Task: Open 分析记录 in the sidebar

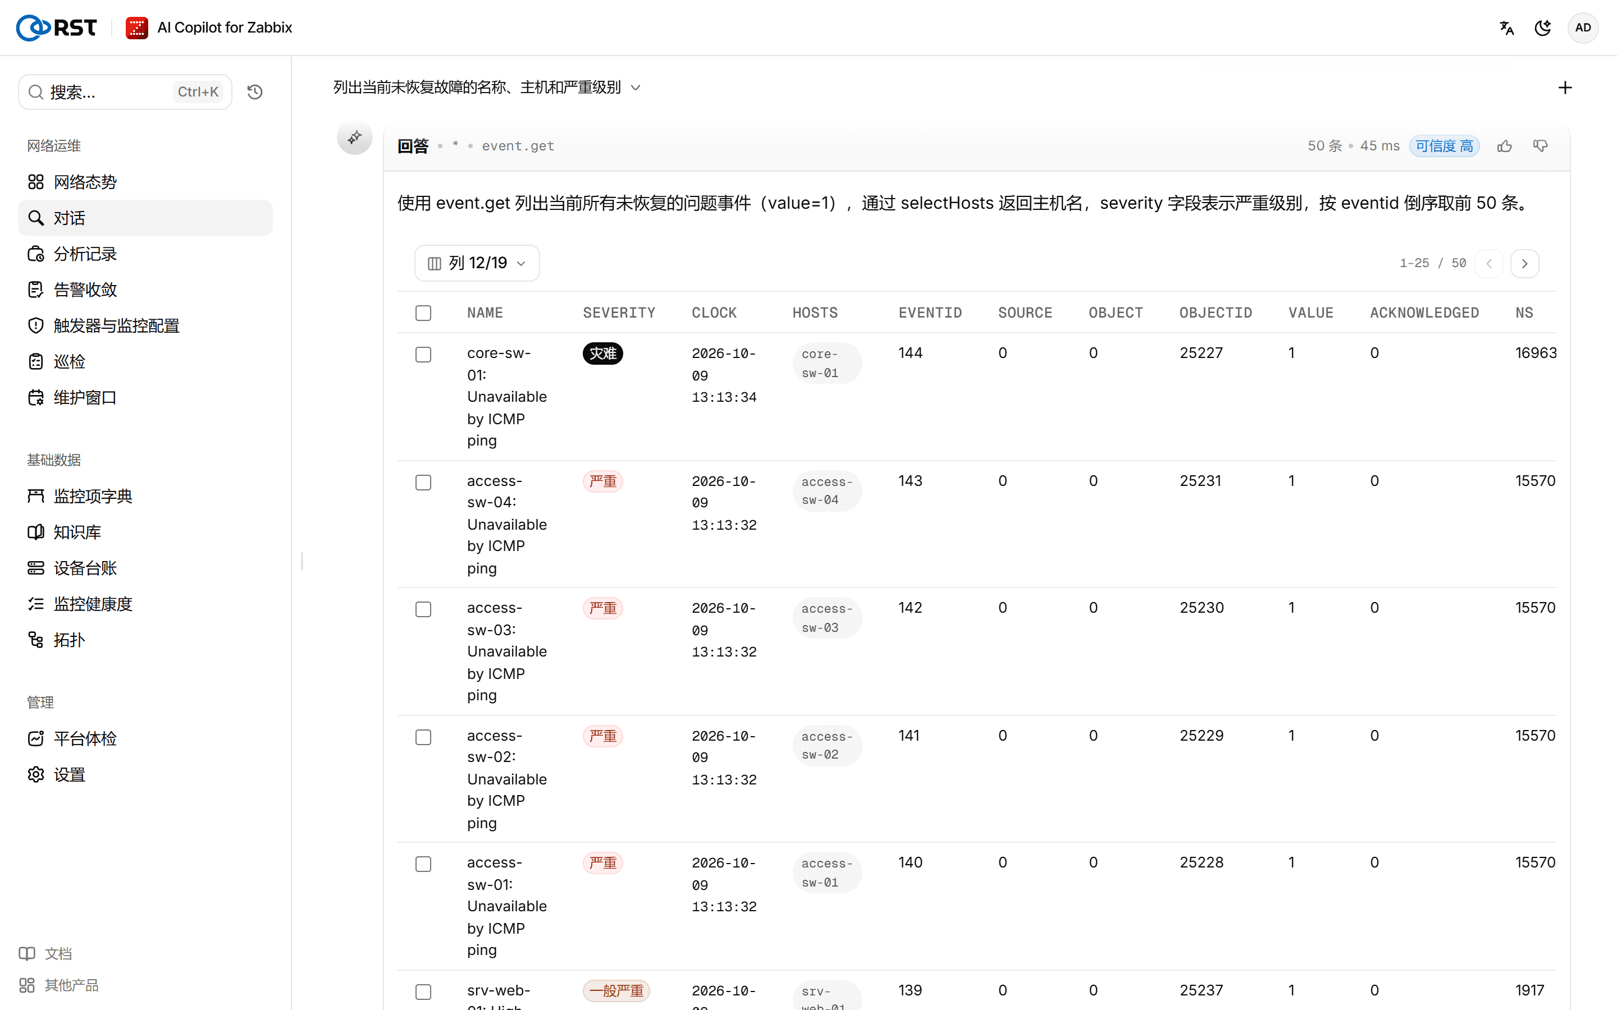Action: point(145,254)
